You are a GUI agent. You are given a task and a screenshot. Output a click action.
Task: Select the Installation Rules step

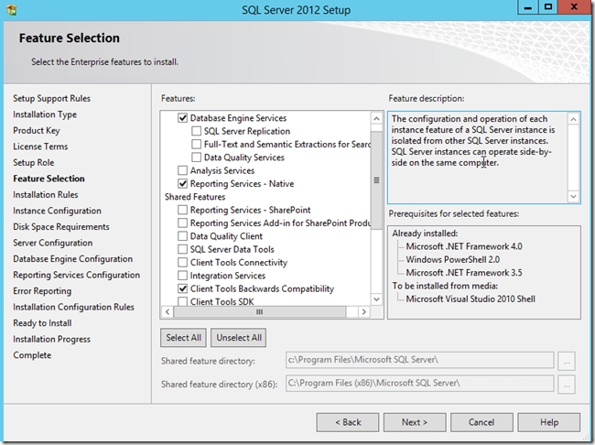tap(46, 195)
